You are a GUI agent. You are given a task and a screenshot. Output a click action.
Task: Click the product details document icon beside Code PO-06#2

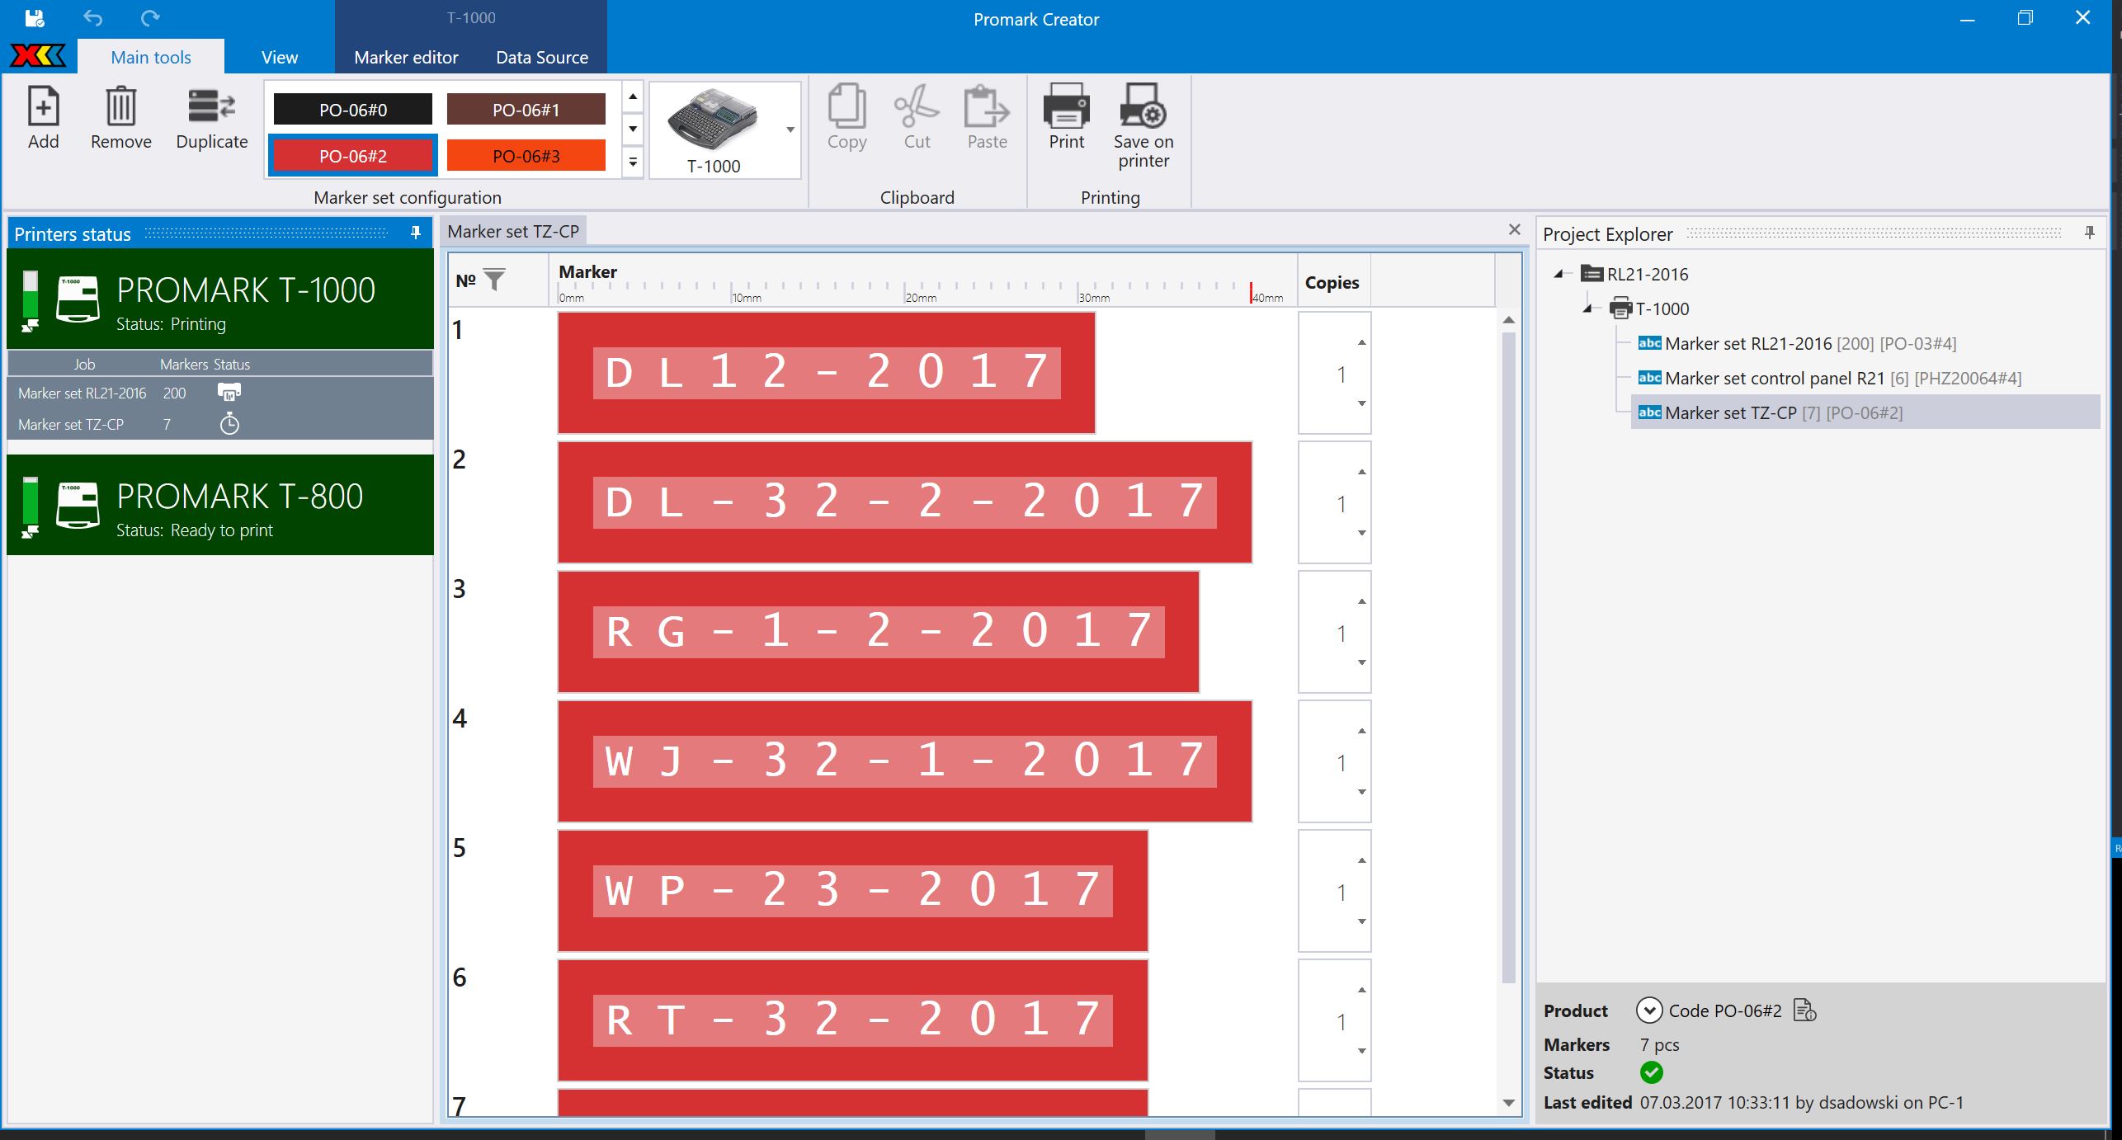[1804, 1010]
